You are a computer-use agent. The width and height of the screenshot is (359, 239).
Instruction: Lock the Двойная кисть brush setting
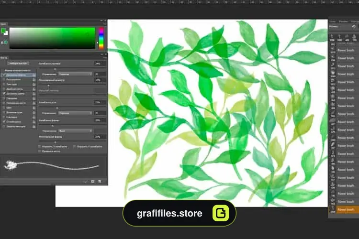(x=34, y=89)
